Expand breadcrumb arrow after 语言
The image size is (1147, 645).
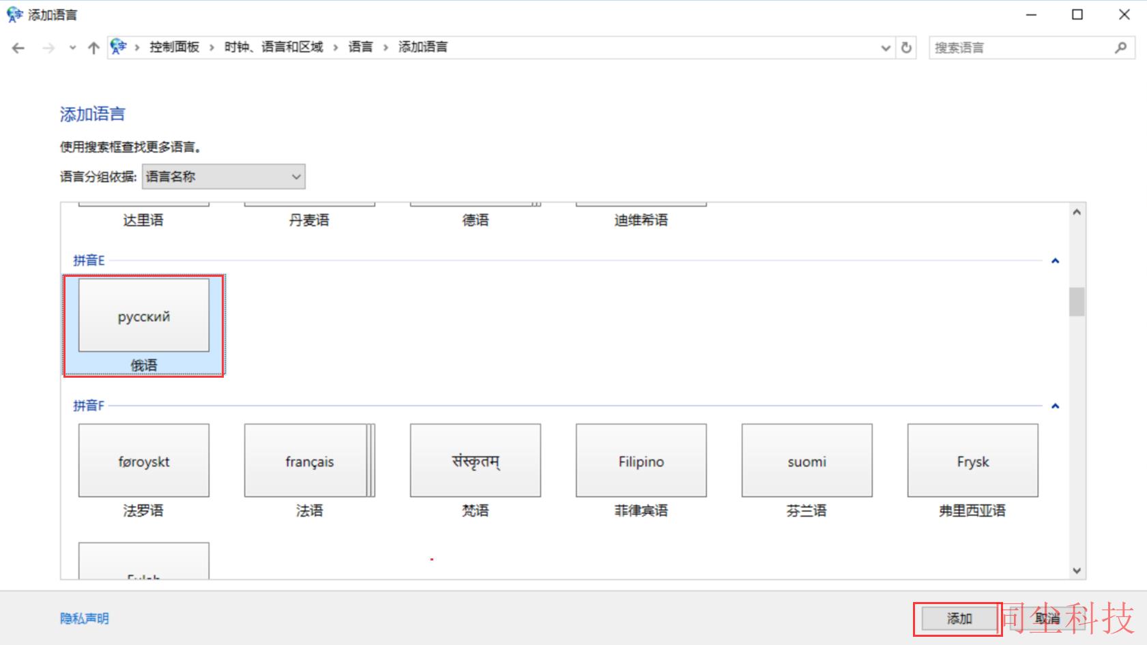pos(386,47)
